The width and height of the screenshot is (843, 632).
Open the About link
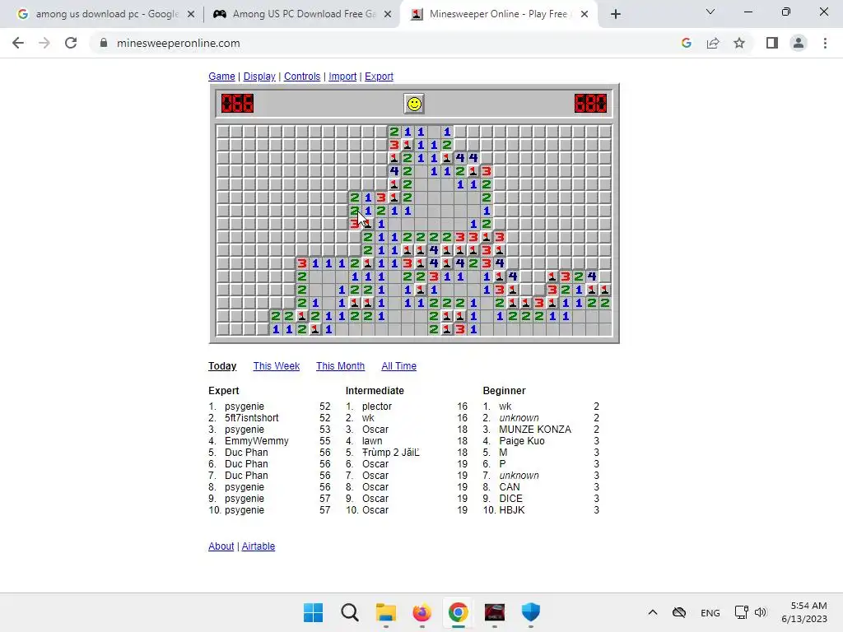pyautogui.click(x=221, y=546)
